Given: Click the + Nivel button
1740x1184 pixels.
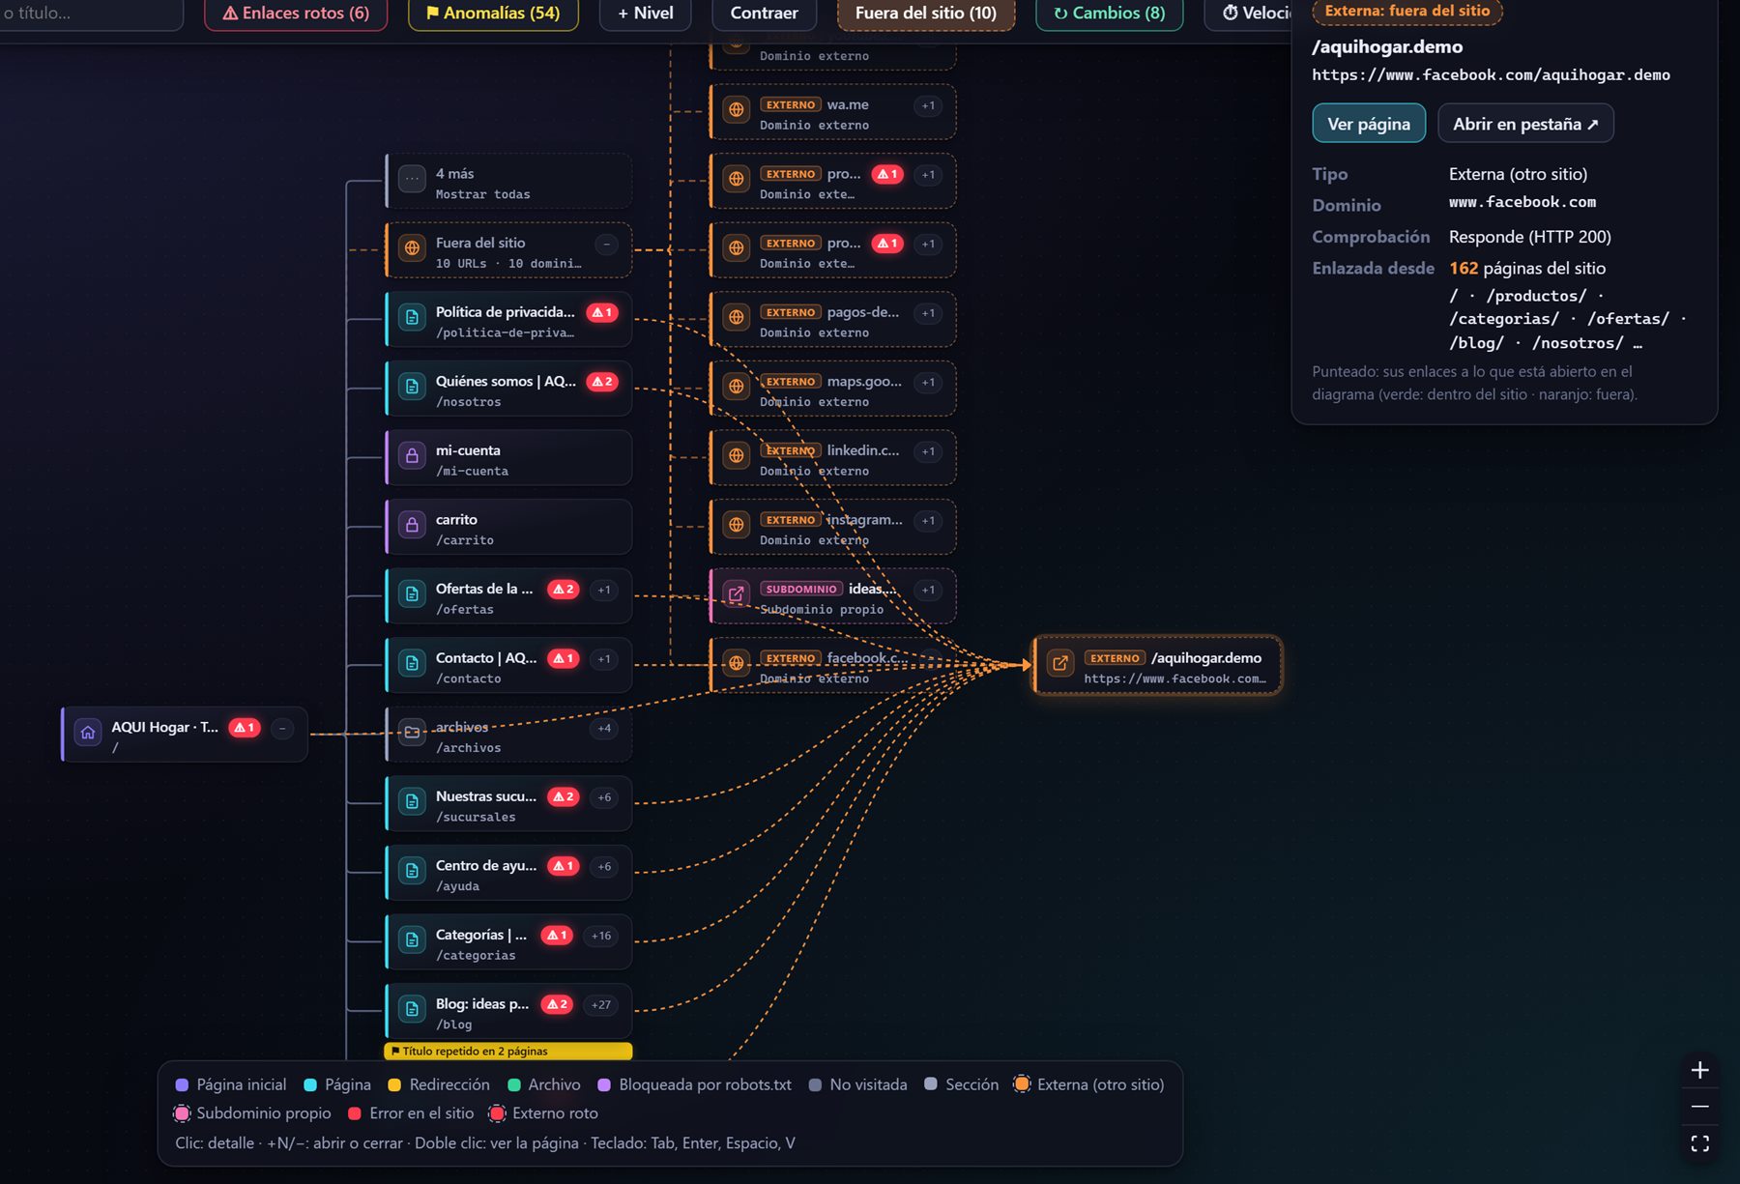Looking at the screenshot, I should [x=646, y=14].
